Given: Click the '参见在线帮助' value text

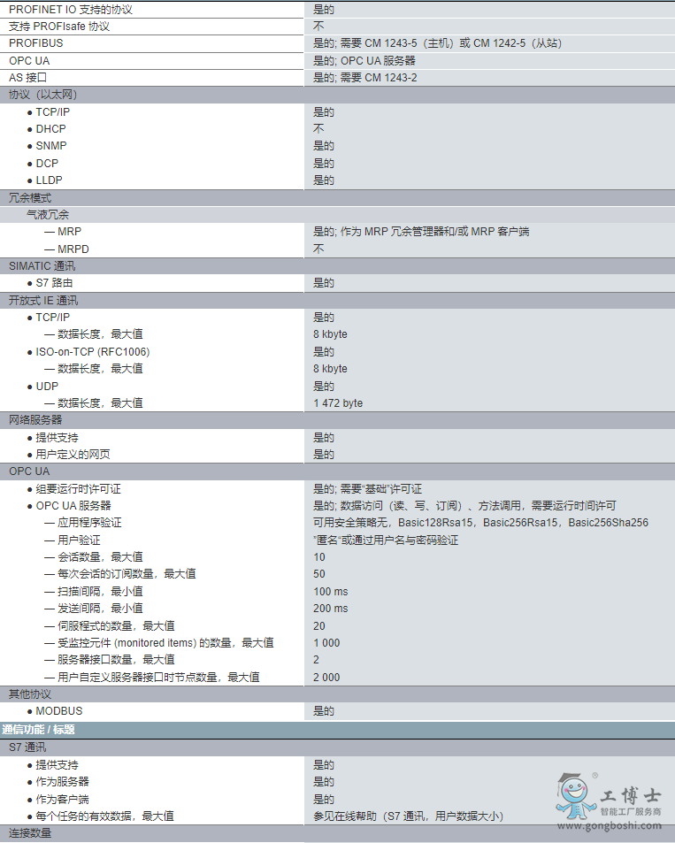Looking at the screenshot, I should click(408, 816).
